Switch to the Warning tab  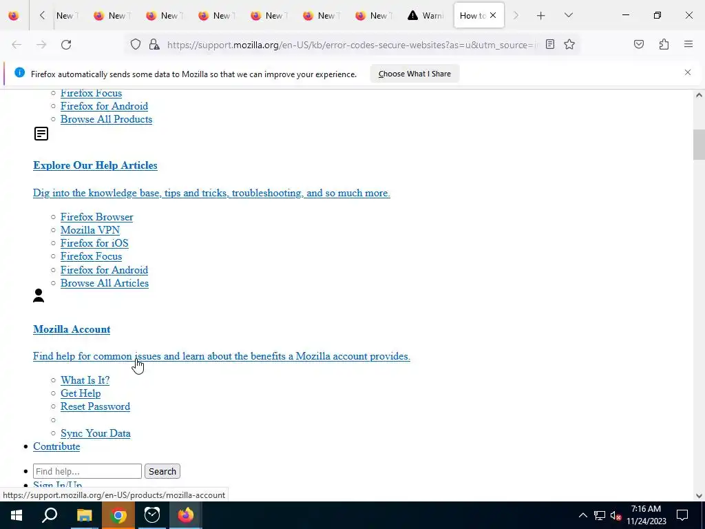[425, 15]
